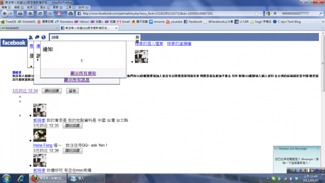Image resolution: width=325 pixels, height=183 pixels.
Task: Open the Gmail bookmark
Action: point(123,21)
